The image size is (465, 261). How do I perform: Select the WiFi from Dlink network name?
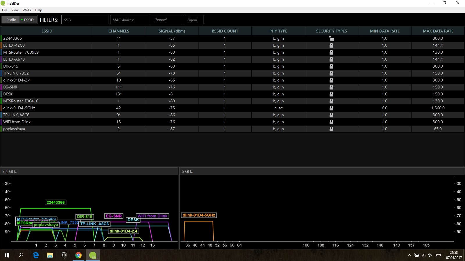click(x=17, y=122)
